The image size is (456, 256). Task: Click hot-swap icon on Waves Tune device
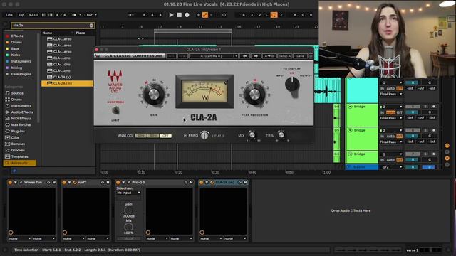48,182
